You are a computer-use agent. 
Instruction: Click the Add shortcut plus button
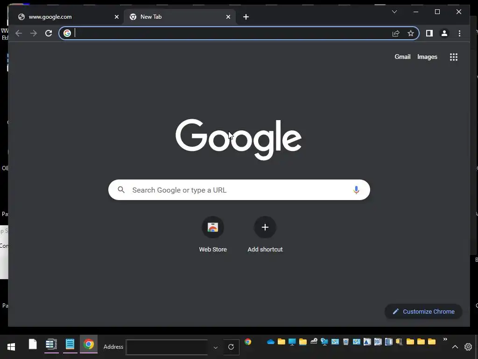(265, 227)
